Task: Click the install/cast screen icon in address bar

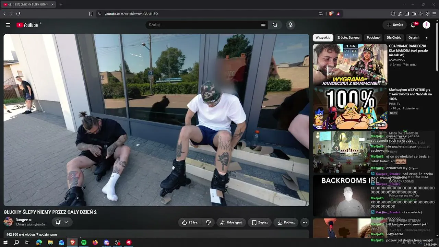Action: [321, 14]
